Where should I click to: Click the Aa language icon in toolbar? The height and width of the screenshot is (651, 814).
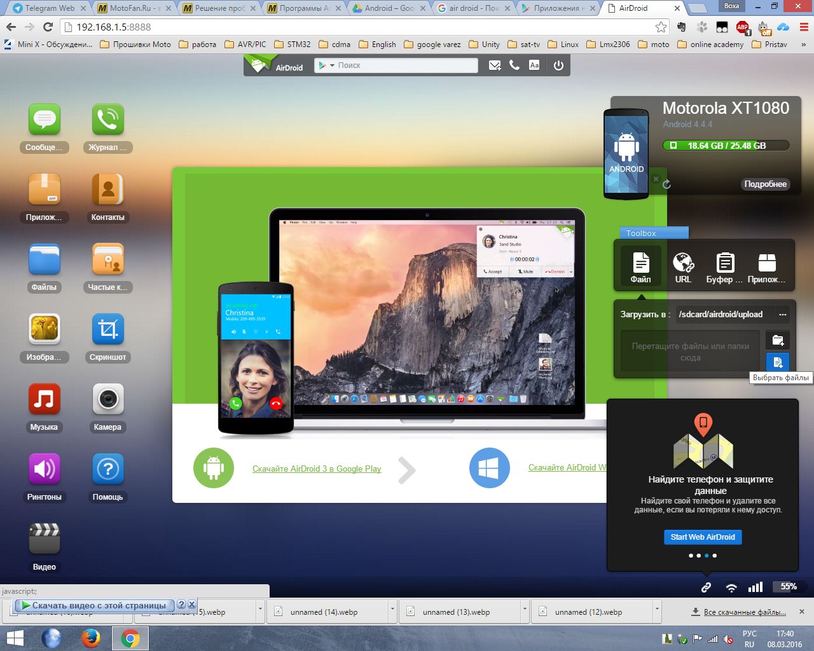coord(534,65)
